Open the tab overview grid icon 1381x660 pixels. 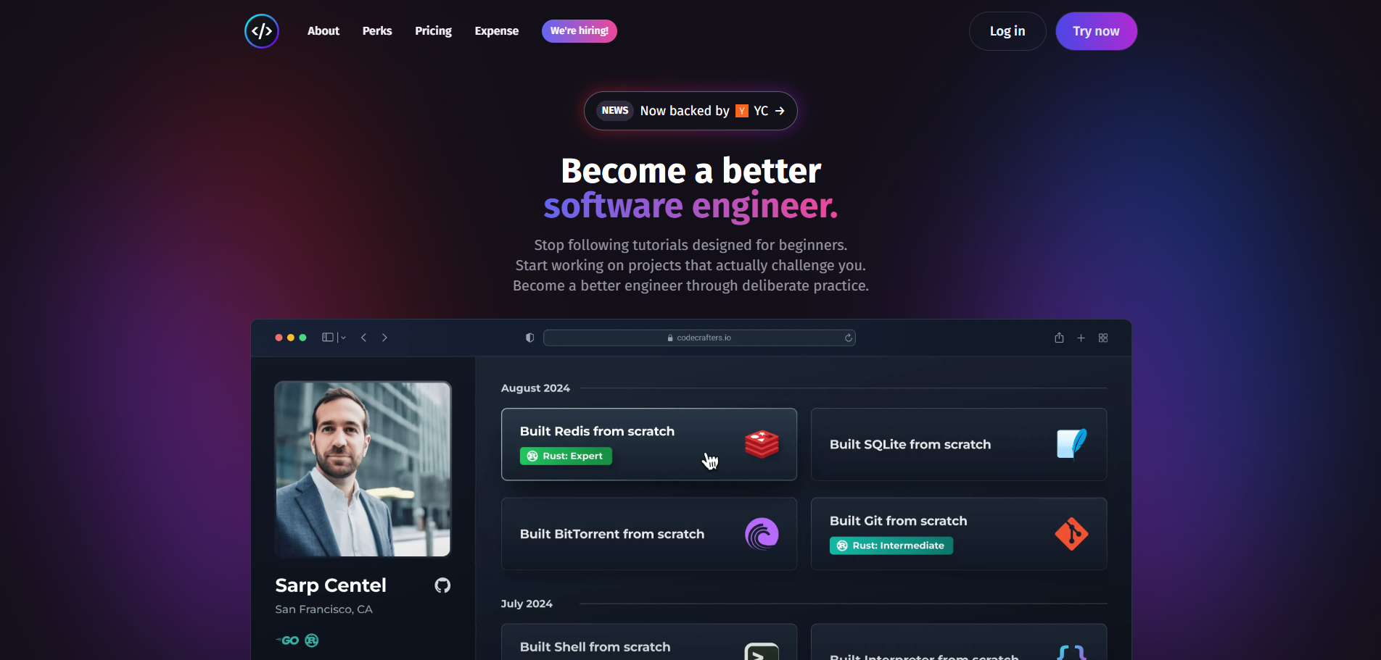click(1103, 338)
